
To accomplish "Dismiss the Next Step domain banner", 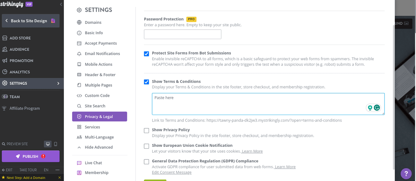I will click(60, 178).
